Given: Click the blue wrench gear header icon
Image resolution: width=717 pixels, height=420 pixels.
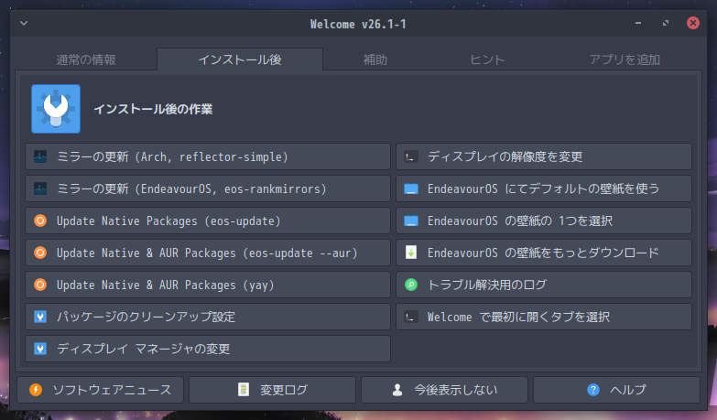Looking at the screenshot, I should click(56, 109).
